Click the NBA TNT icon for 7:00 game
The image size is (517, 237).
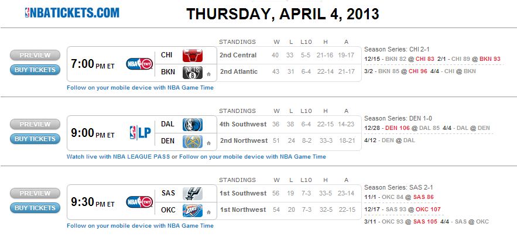tap(139, 64)
